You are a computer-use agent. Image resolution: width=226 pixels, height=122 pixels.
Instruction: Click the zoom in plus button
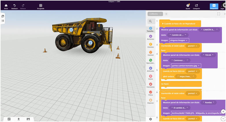click(x=223, y=112)
